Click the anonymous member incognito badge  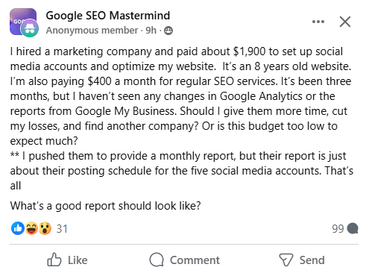click(x=30, y=29)
